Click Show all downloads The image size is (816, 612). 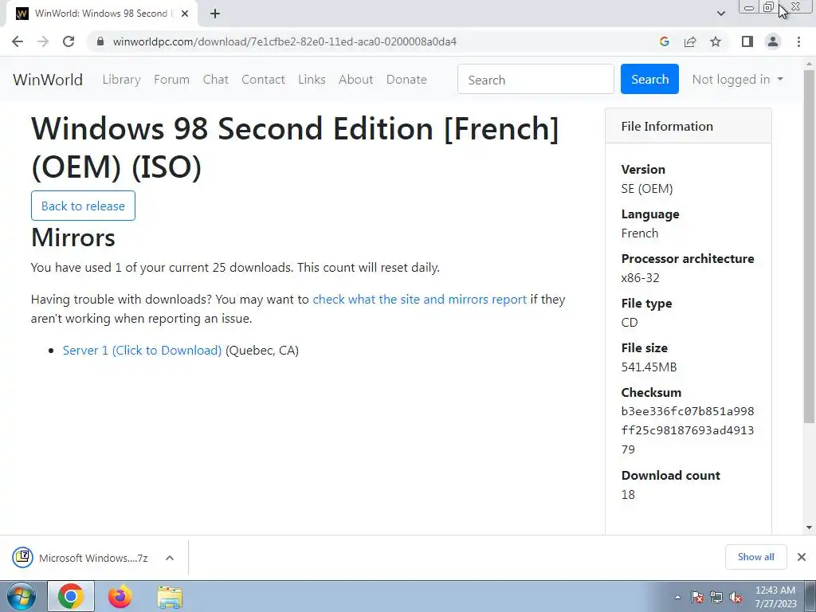click(755, 557)
